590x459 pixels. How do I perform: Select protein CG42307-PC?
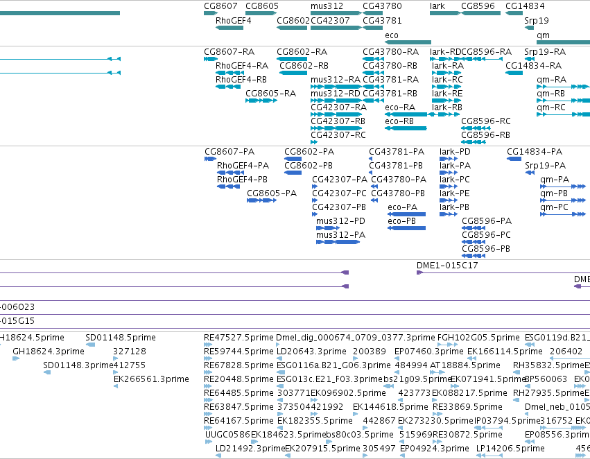pos(315,200)
